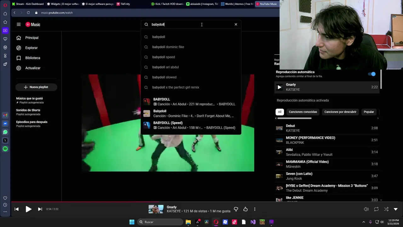Viewport: 403px width, 227px height.
Task: Play MAMMAMIA (Official Video) by Måneskin
Action: point(327,164)
